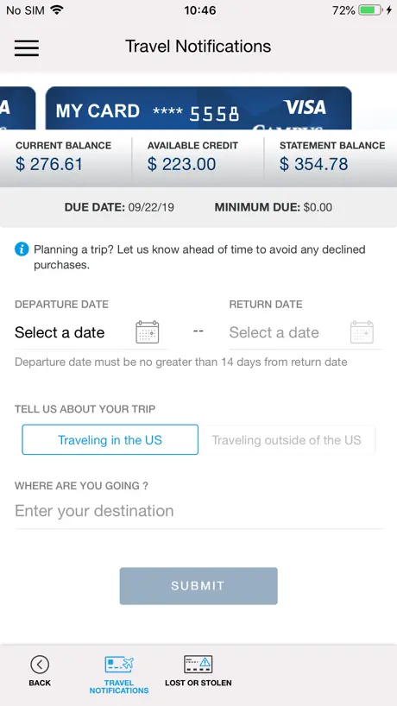Focus the Enter your destination field
Screen dimensions: 397x706
coord(198,511)
